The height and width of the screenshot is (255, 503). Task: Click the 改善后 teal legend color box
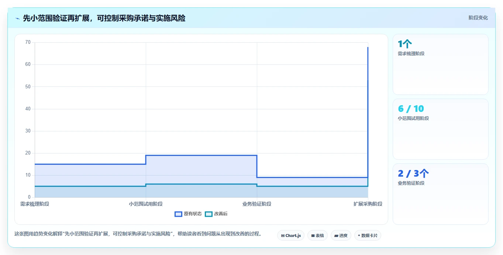(x=209, y=214)
